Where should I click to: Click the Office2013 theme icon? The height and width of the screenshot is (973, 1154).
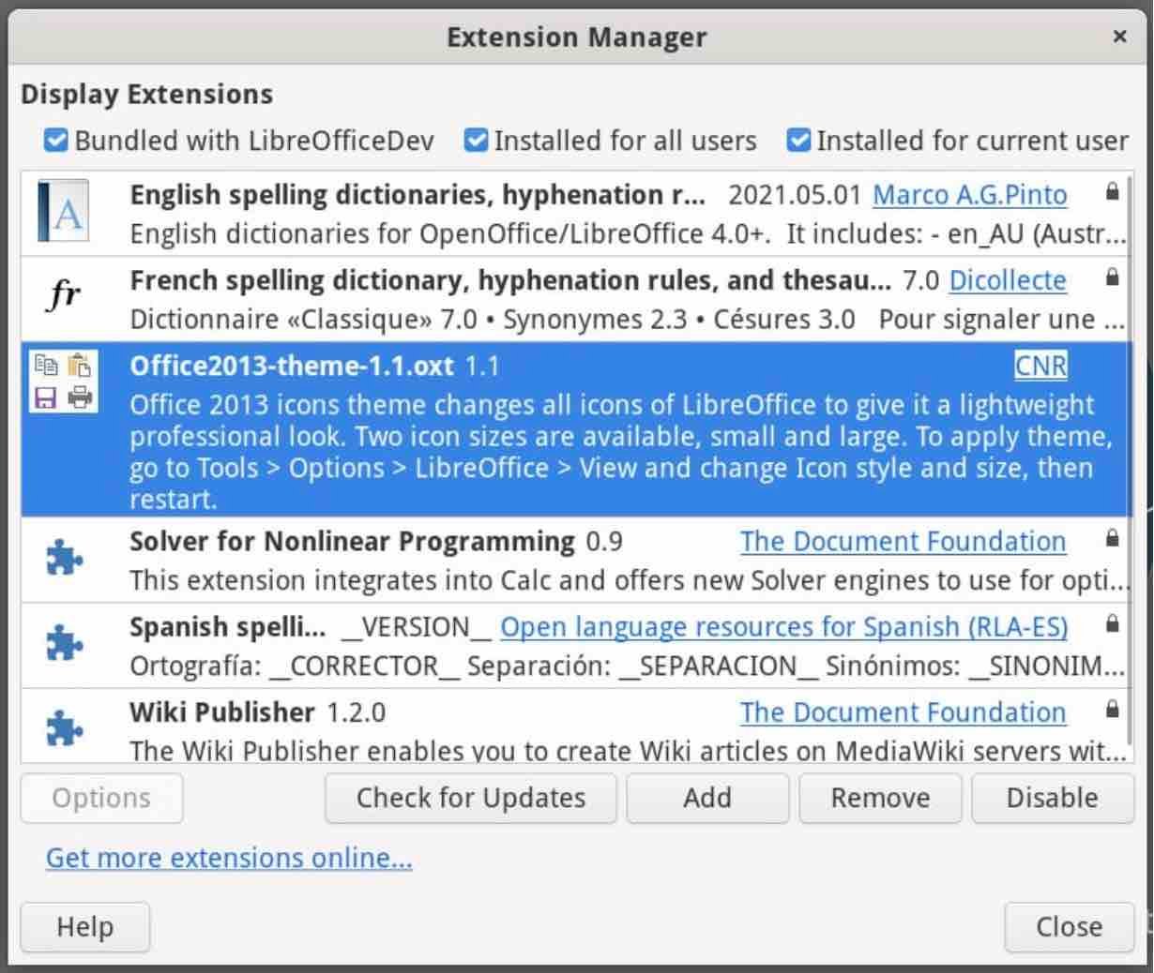pyautogui.click(x=63, y=382)
